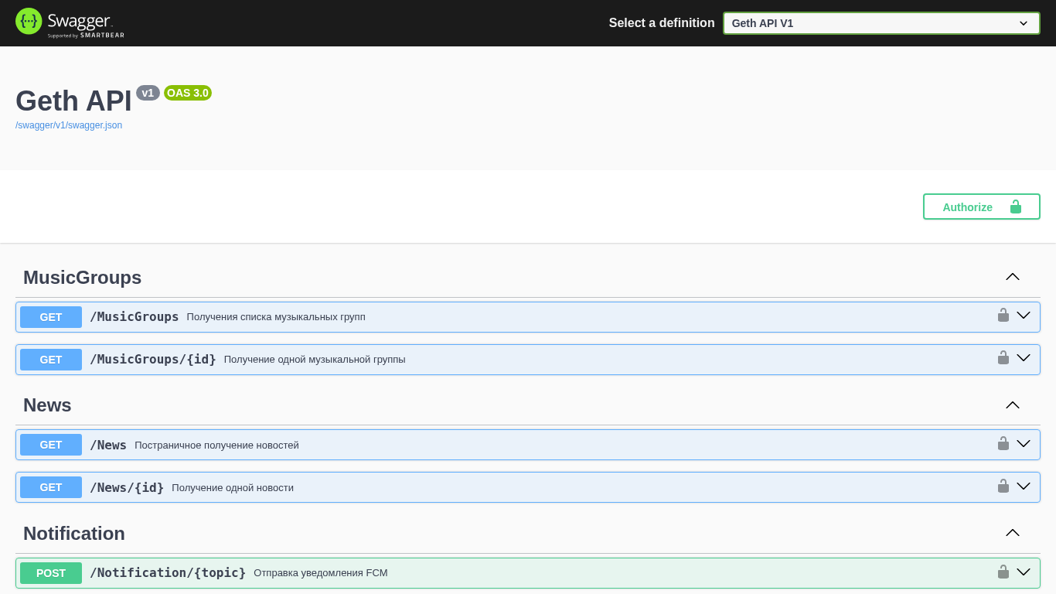This screenshot has height=594, width=1056.
Task: Click the /News endpoint path text
Action: click(108, 445)
